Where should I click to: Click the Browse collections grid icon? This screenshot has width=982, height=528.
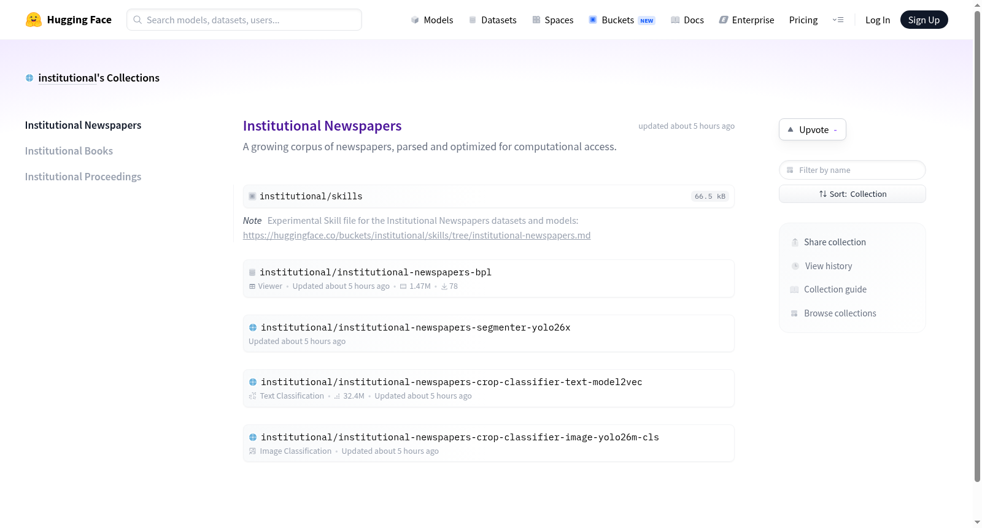794,313
